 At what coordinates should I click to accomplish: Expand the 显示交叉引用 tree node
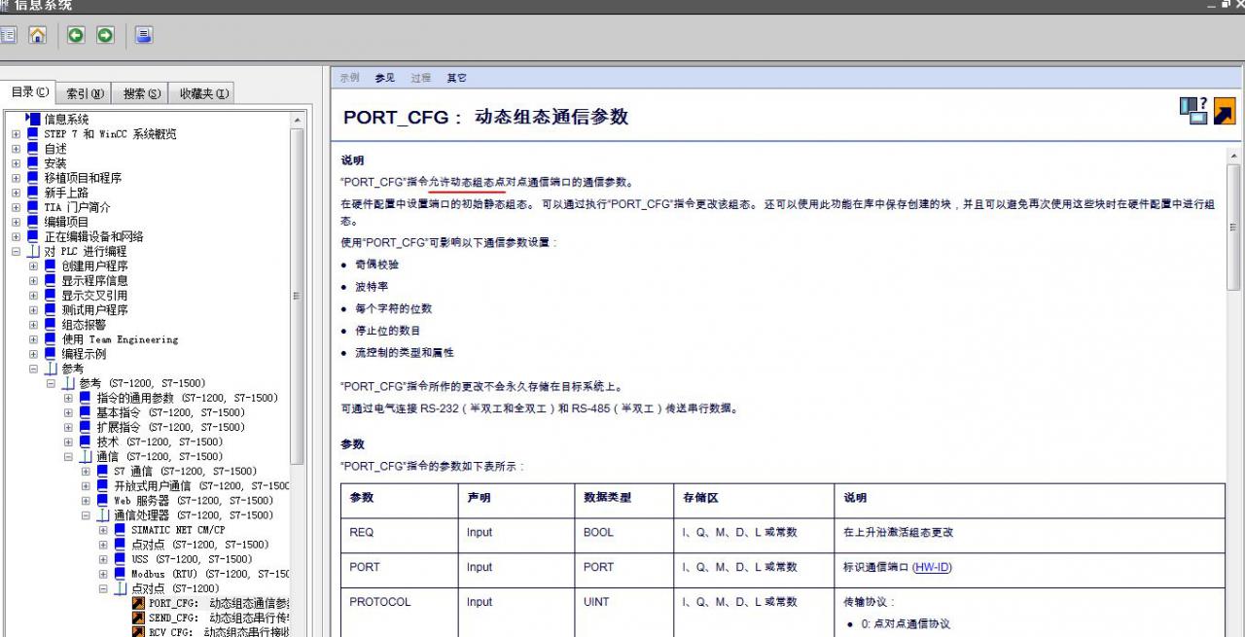click(33, 296)
